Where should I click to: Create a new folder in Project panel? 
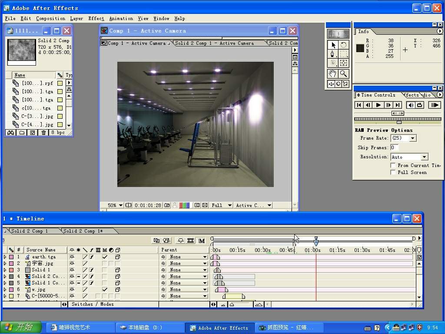(x=22, y=133)
